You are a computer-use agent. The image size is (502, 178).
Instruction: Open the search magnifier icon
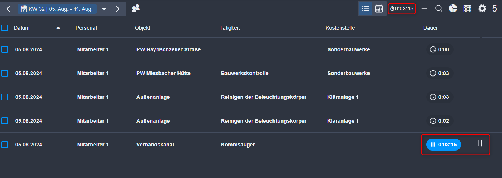pyautogui.click(x=439, y=9)
